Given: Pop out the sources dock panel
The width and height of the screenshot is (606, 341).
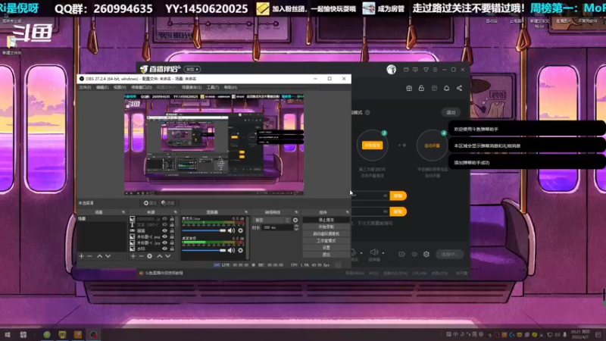Looking at the screenshot, I should [x=175, y=212].
